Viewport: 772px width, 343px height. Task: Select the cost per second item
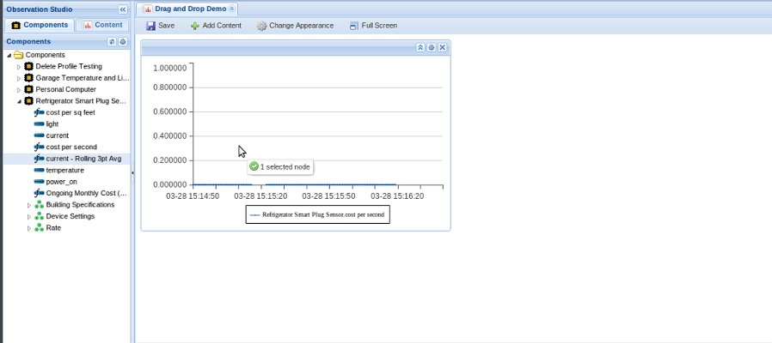(70, 147)
